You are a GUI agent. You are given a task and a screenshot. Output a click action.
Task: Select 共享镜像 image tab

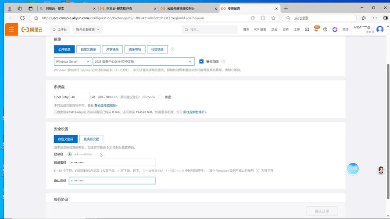coord(112,49)
